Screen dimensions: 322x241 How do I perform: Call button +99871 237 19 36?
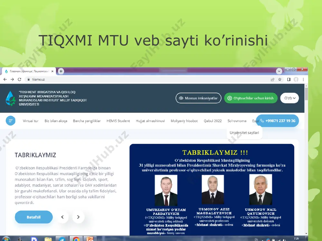click(x=277, y=121)
